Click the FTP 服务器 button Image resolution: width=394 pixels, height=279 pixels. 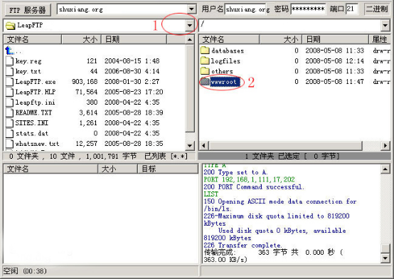28,10
